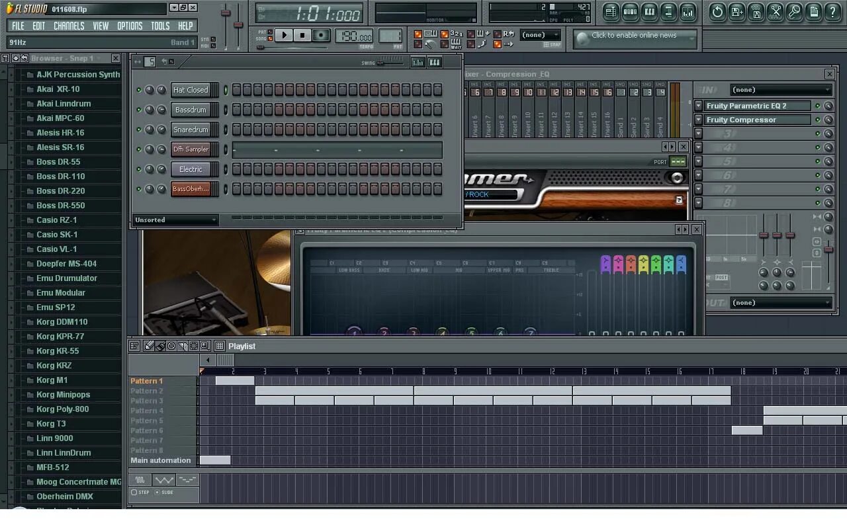The width and height of the screenshot is (847, 529).
Task: Open Fruity Parametric EQ 2 slot arrow menu
Action: [x=698, y=106]
